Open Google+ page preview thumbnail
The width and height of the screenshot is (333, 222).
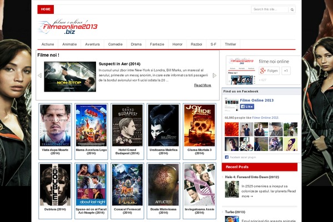click(x=241, y=70)
